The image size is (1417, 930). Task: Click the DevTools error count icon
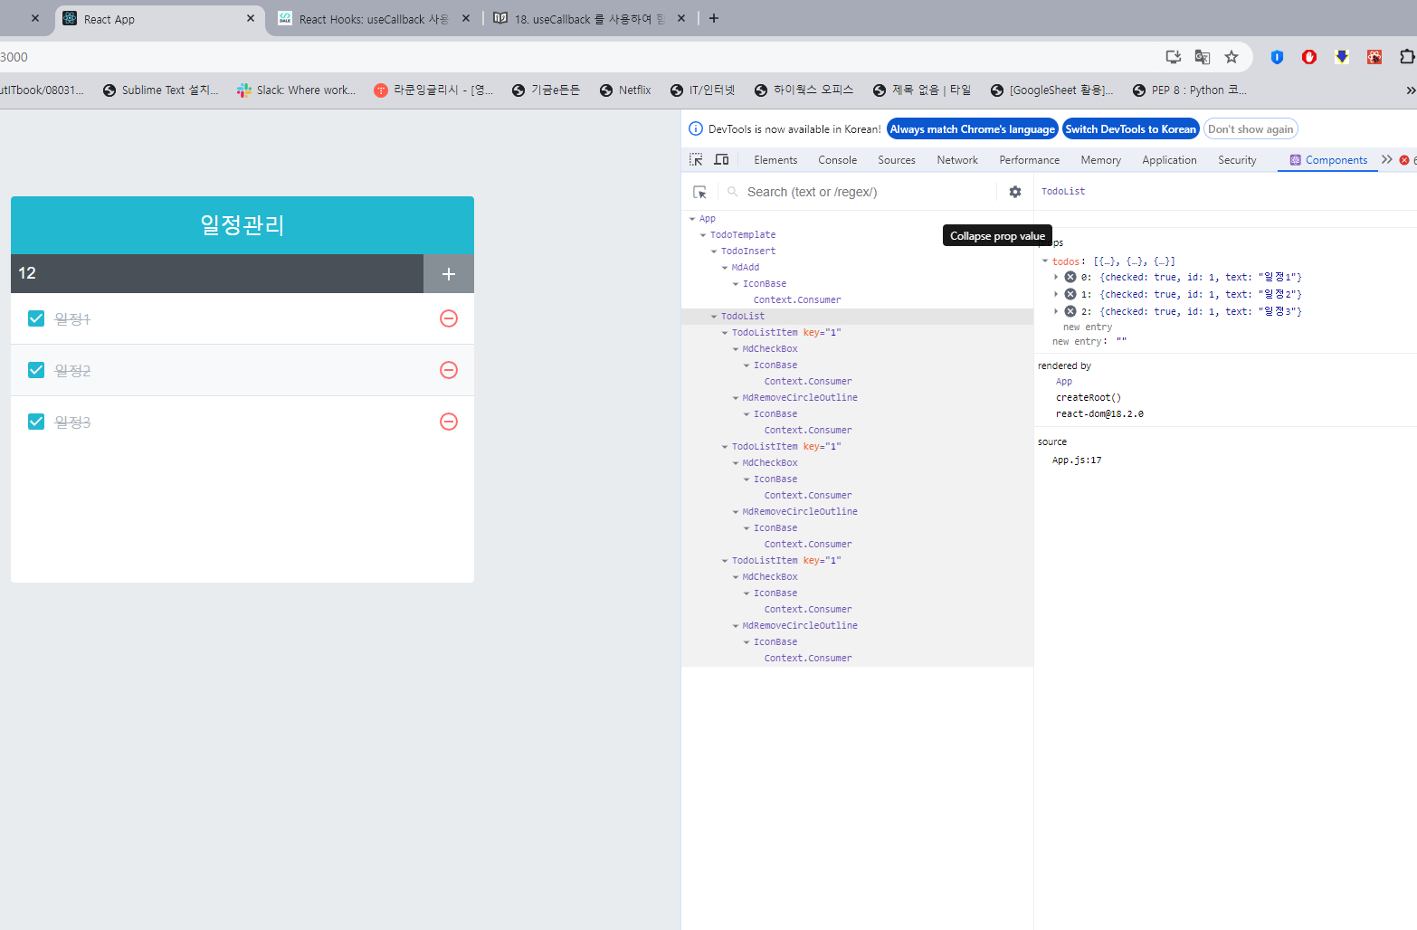1404,160
